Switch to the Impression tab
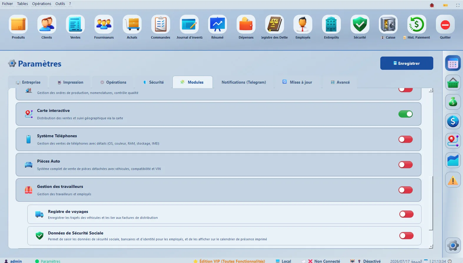Viewport: 463px width, 263px height. pyautogui.click(x=70, y=82)
